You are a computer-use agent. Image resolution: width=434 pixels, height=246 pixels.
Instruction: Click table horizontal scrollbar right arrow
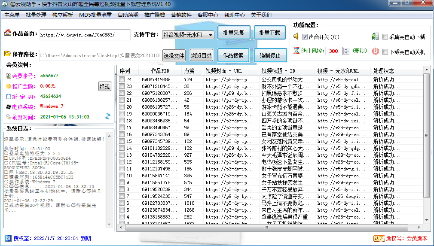[420, 227]
